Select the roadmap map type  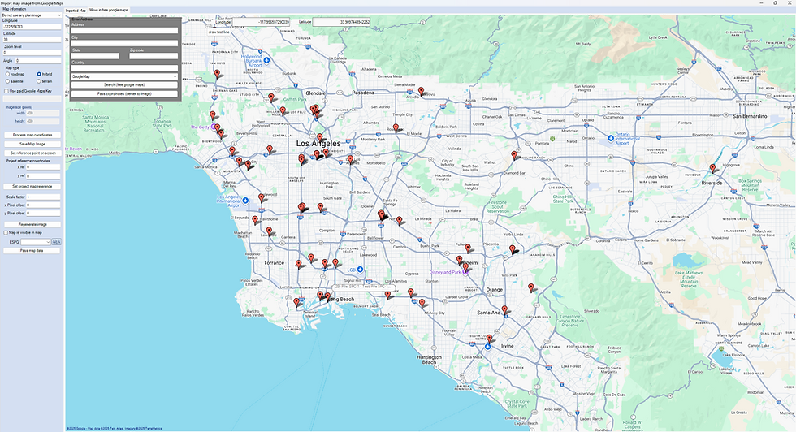click(7, 74)
